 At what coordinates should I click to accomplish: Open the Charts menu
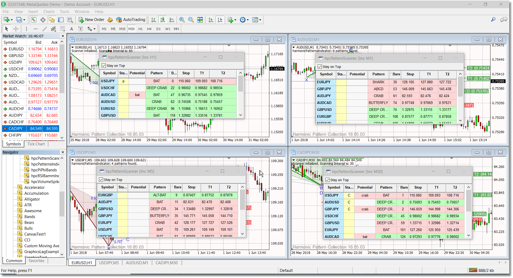tap(49, 12)
